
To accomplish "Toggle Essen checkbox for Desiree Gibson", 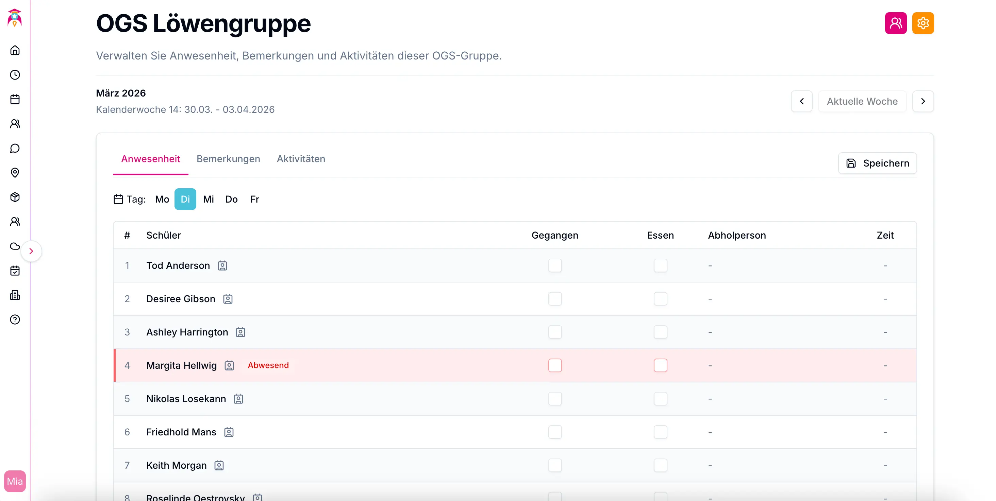I will [x=660, y=299].
